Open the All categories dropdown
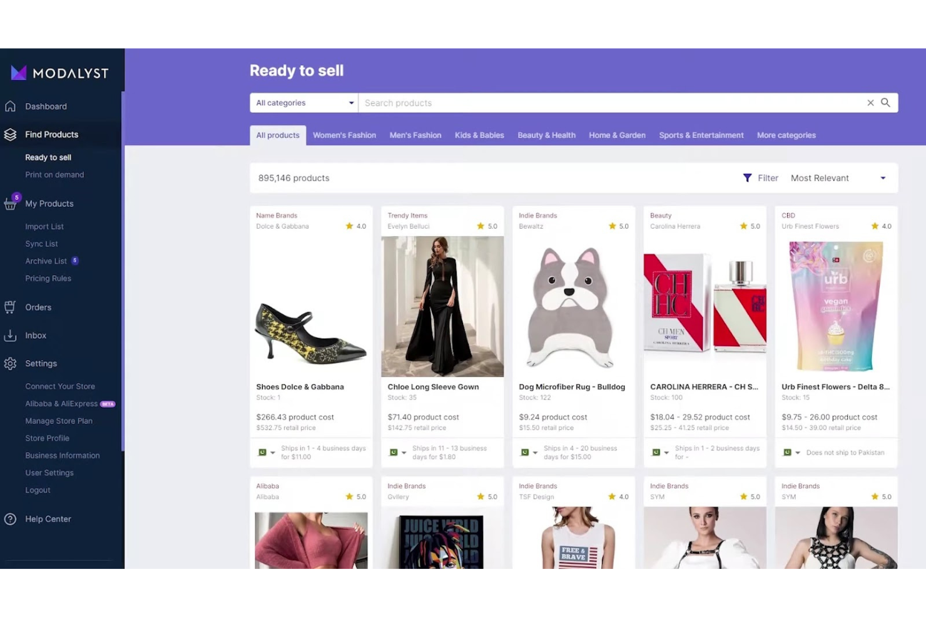Screen dimensions: 926x617 (x=304, y=103)
